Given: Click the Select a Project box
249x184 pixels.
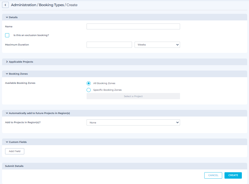Looking at the screenshot, I should click(133, 96).
